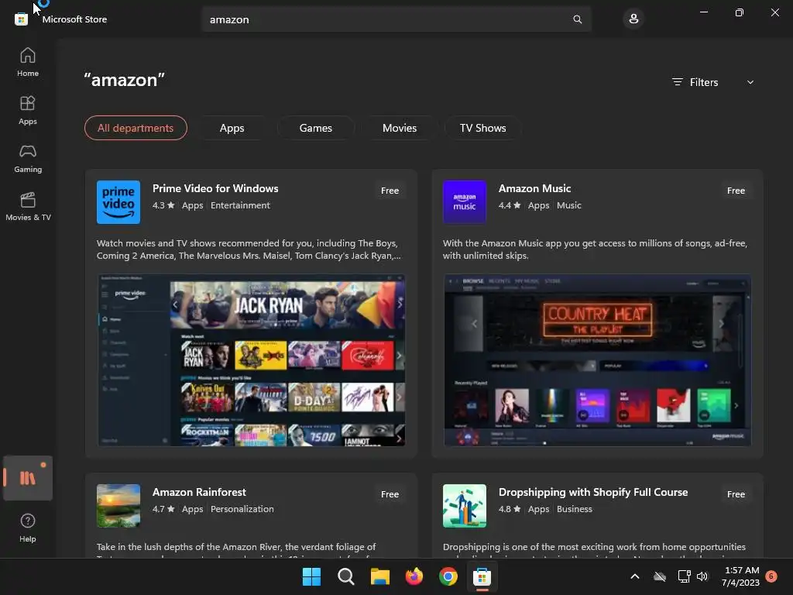Open the notification badge showing 6

[x=771, y=576]
